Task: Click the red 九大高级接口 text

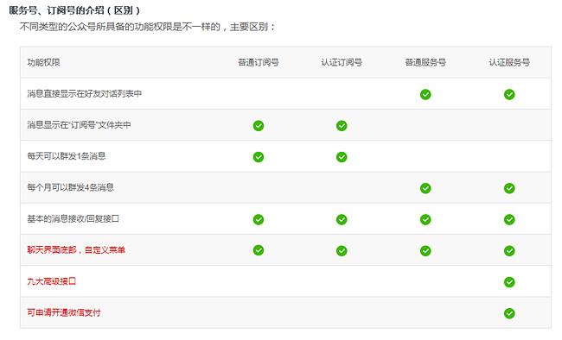Action: 52,281
